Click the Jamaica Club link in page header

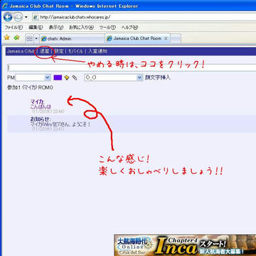(x=21, y=51)
